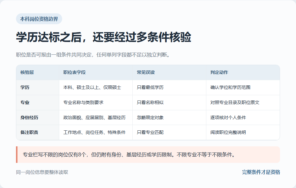296x188 pixels.
Task: Select the 专业 row label
Action: (x=38, y=103)
